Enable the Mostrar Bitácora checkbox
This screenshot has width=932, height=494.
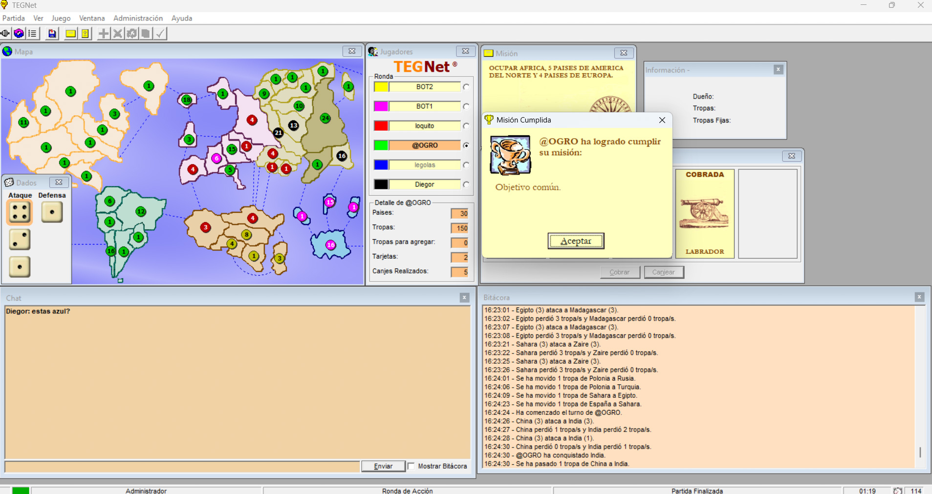coord(412,466)
